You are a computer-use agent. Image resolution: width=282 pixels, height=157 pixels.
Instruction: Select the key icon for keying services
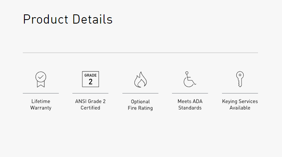[x=240, y=79]
